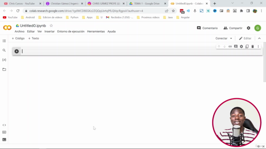Run the code cell

pos(17,51)
